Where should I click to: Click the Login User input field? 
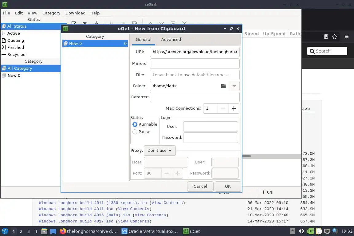coord(210,127)
